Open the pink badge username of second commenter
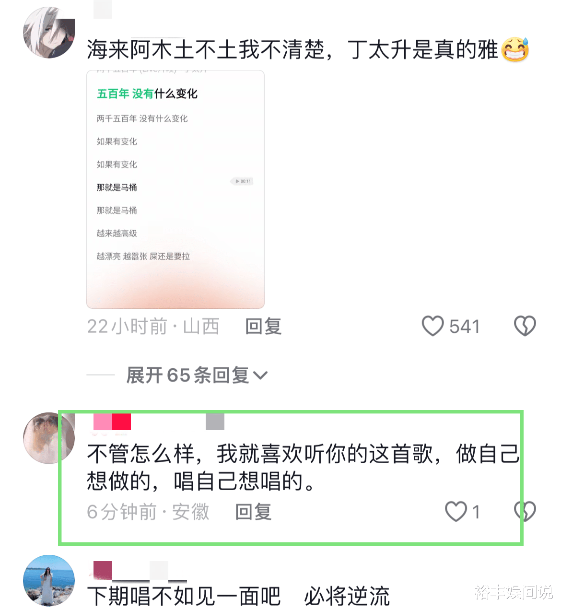 [x=112, y=422]
